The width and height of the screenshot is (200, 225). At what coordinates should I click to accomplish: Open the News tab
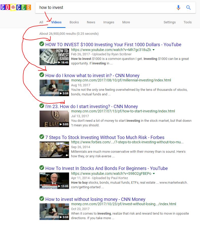tap(91, 22)
